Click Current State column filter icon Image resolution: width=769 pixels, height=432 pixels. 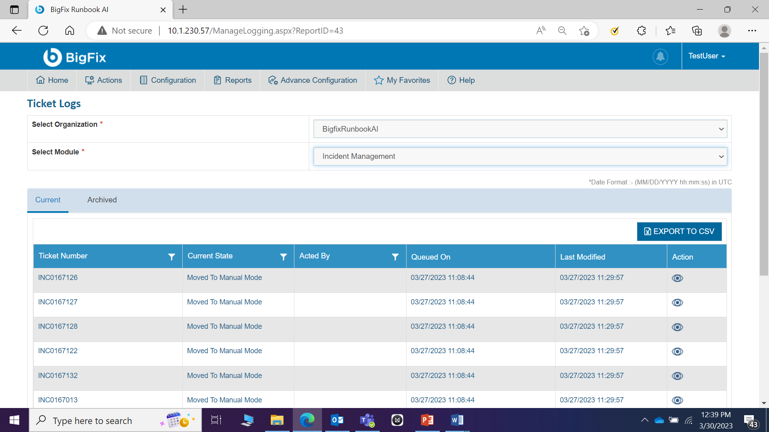click(283, 257)
